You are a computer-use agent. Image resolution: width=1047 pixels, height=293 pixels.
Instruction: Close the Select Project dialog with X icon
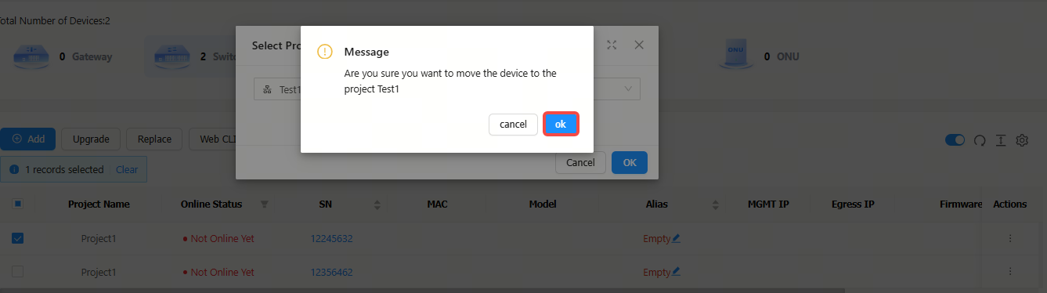639,45
